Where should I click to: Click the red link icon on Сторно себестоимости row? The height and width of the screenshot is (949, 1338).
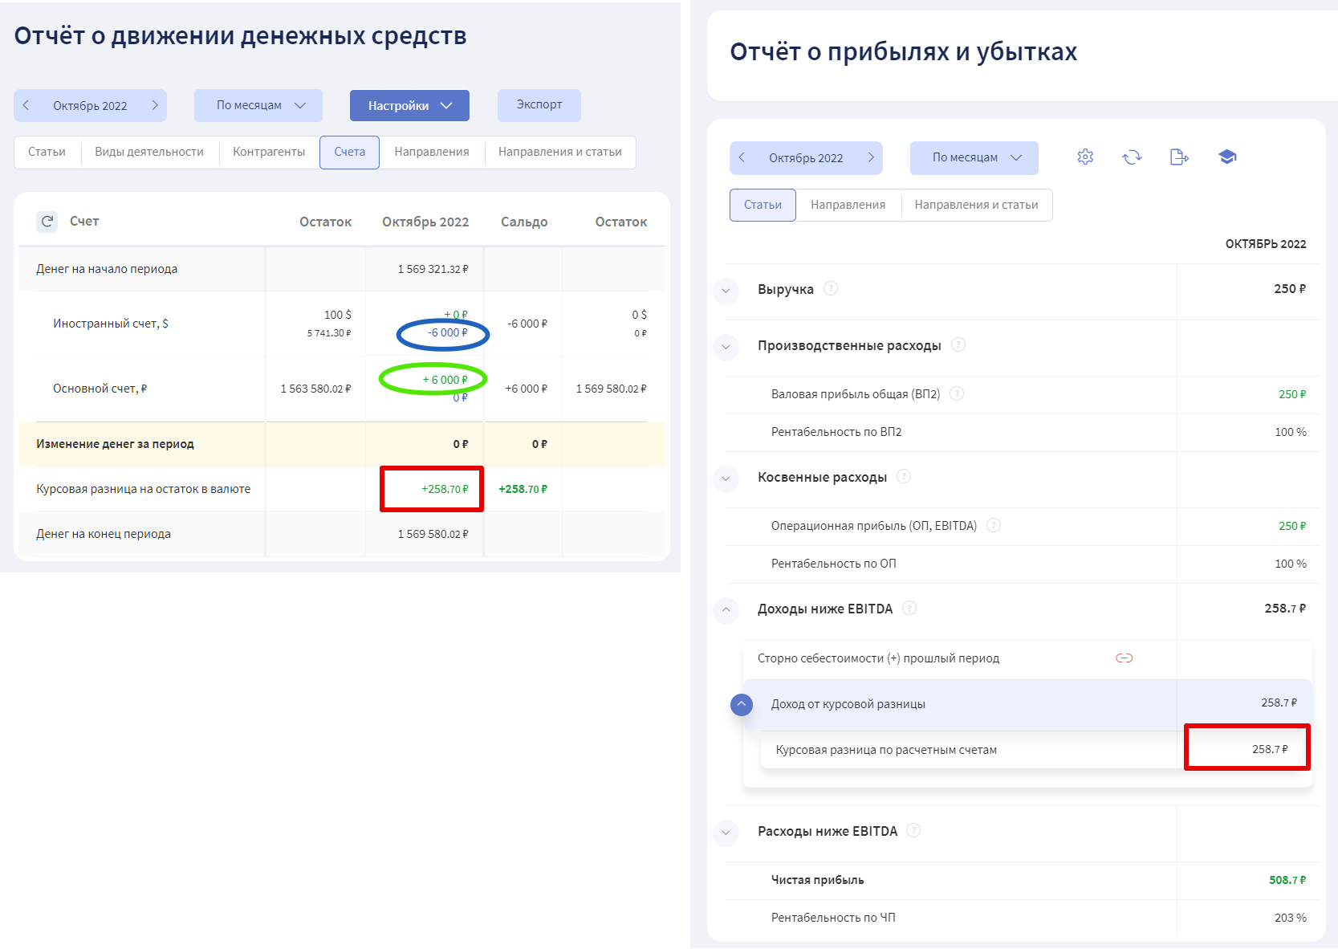[1124, 658]
